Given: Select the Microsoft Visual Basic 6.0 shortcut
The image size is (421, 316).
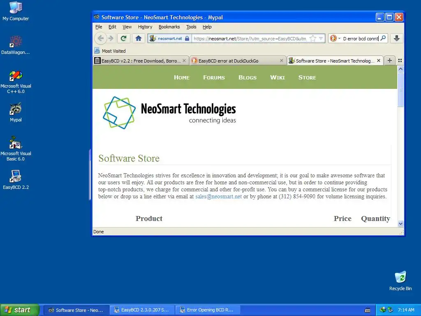Looking at the screenshot, I should [x=16, y=149].
